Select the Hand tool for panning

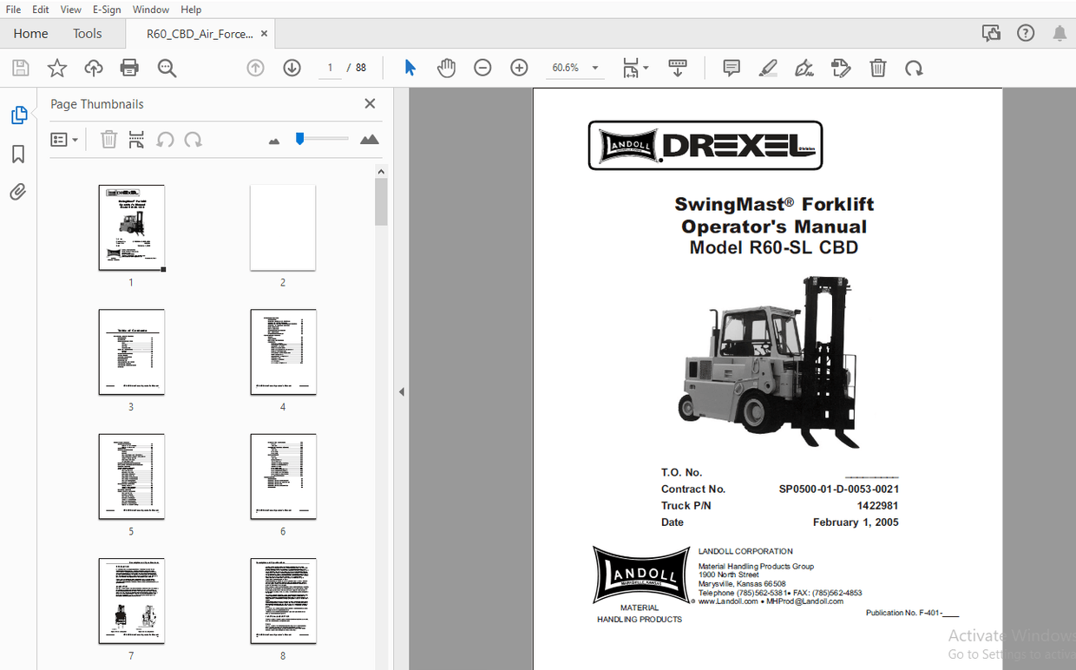pos(446,68)
